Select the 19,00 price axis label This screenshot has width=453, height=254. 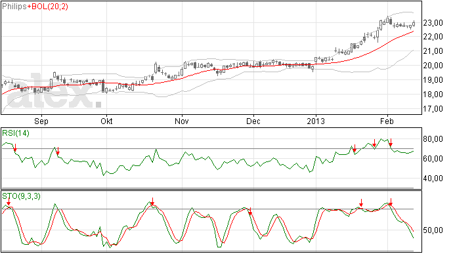[433, 80]
